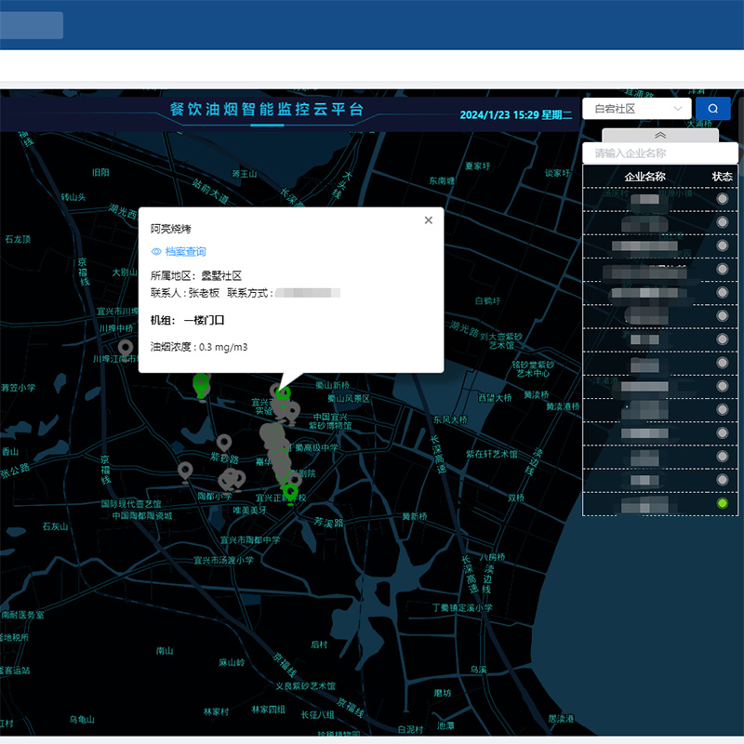The width and height of the screenshot is (744, 744).
Task: Select the gray marker west of 陶都小学
Action: point(185,471)
